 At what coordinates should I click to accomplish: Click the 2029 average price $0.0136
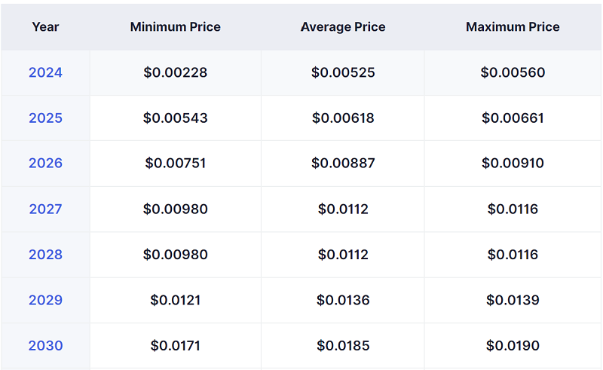tap(343, 300)
